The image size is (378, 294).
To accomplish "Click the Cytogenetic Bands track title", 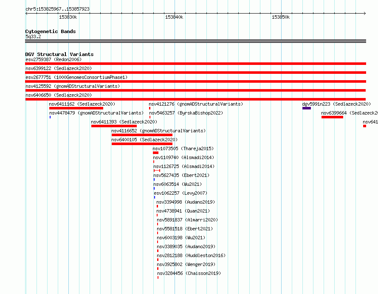I will pos(51,31).
